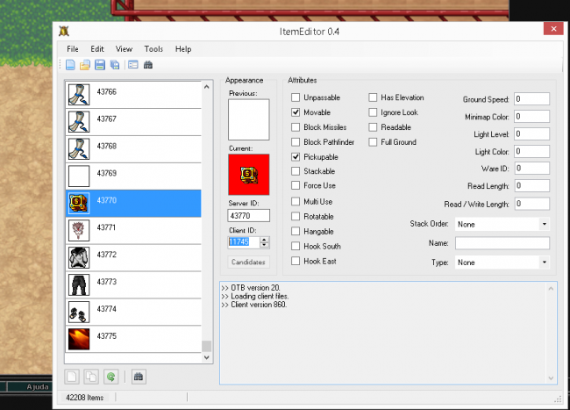Select boots item 43774
Image resolution: width=570 pixels, height=410 pixels.
click(133, 312)
